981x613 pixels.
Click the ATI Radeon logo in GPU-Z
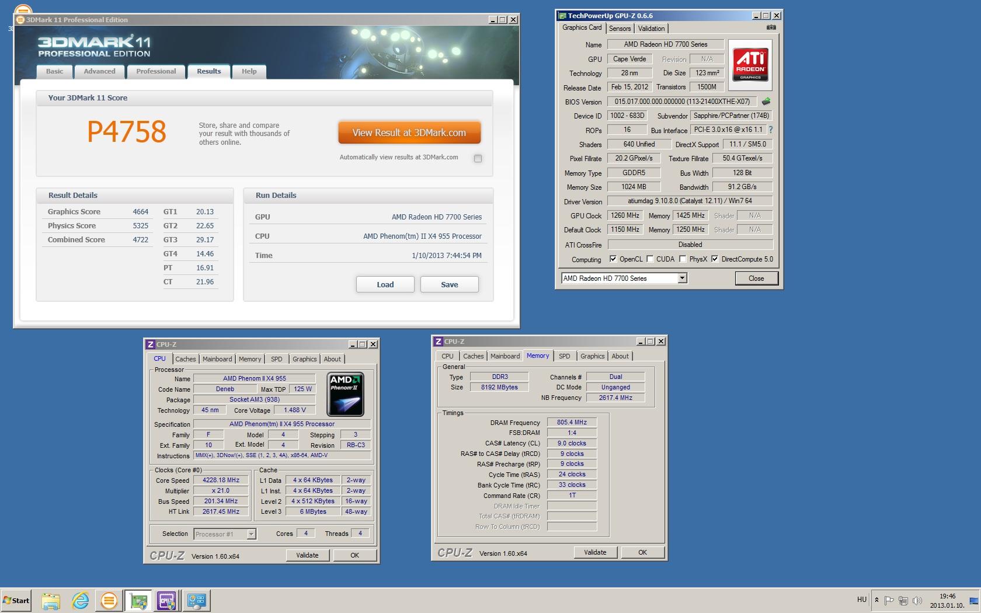point(750,64)
